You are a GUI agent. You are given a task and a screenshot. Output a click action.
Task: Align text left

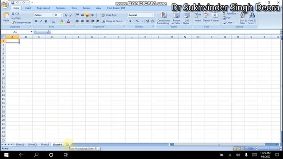(x=78, y=21)
